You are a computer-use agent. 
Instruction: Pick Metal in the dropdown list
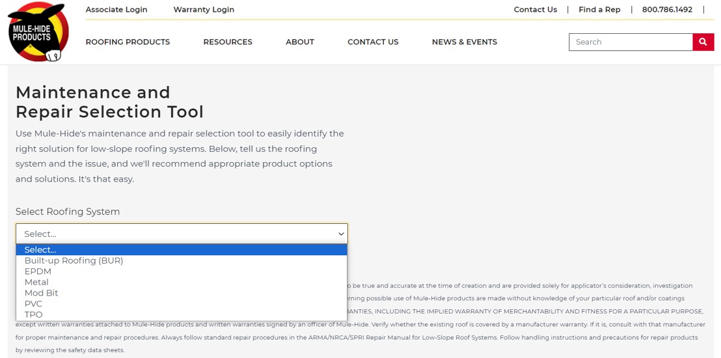[36, 282]
